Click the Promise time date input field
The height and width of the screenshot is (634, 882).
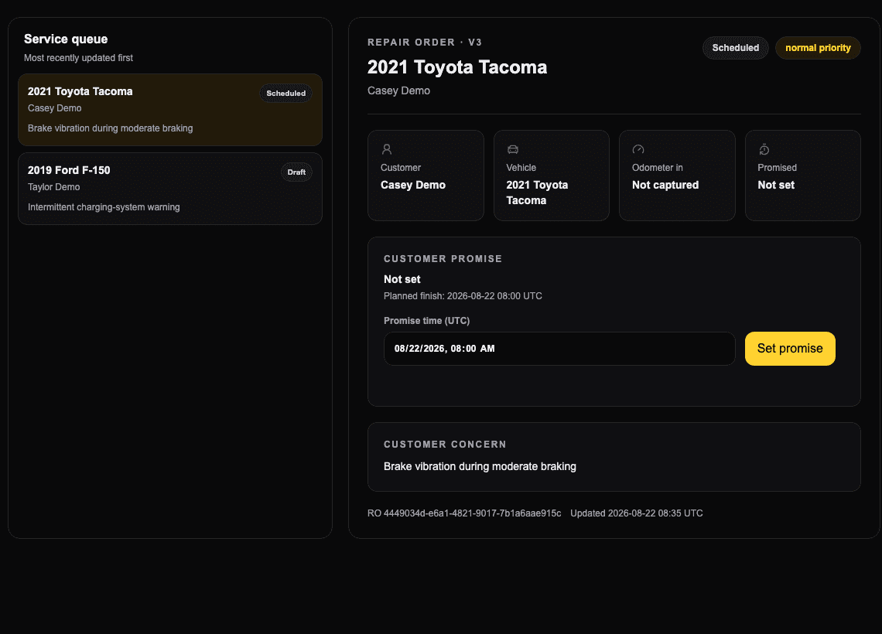[559, 349]
